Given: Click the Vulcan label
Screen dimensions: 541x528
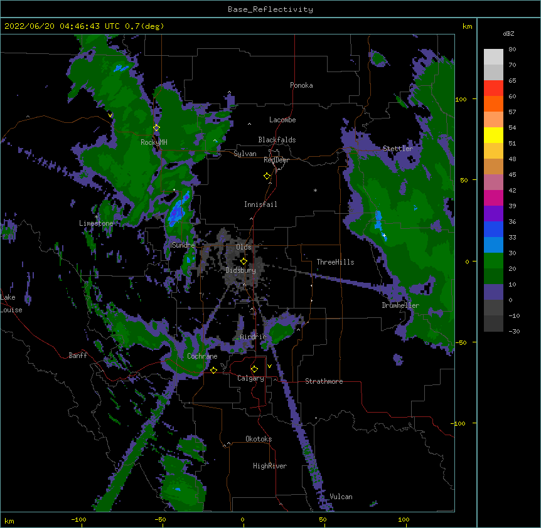Looking at the screenshot, I should [x=341, y=497].
